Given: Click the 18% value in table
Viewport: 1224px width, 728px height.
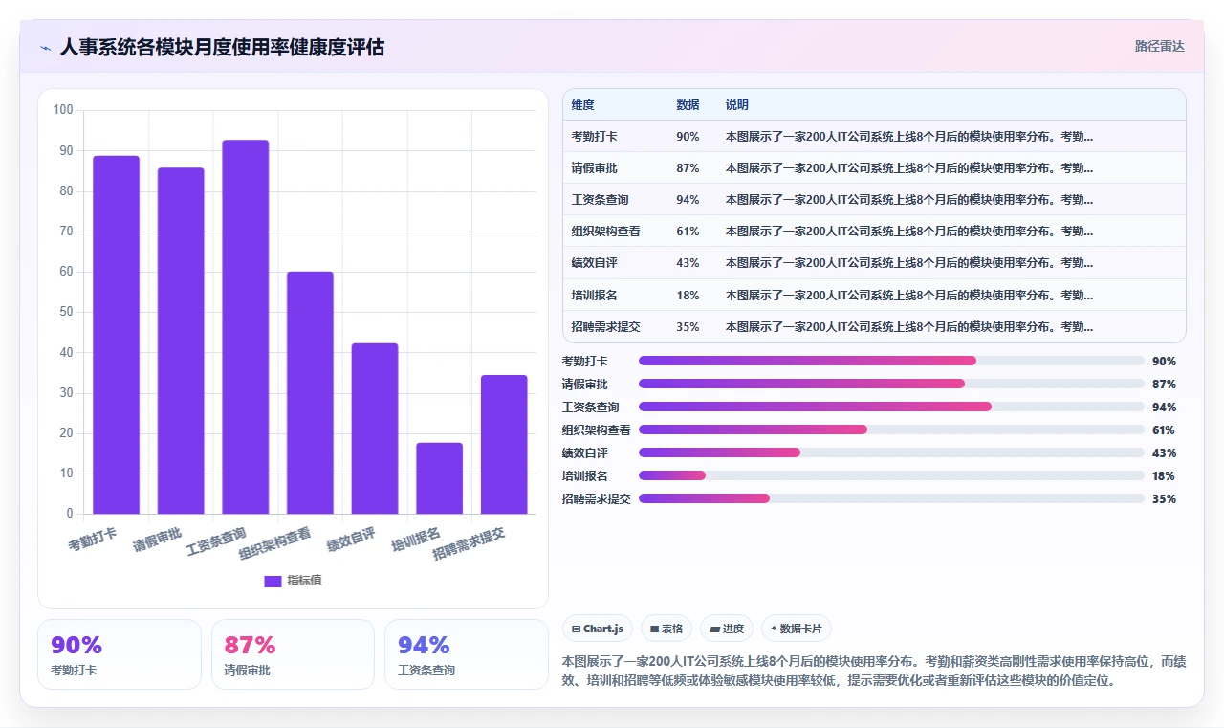Looking at the screenshot, I should 688,296.
